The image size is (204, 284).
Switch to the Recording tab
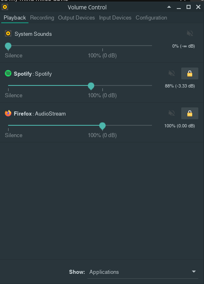pyautogui.click(x=42, y=18)
